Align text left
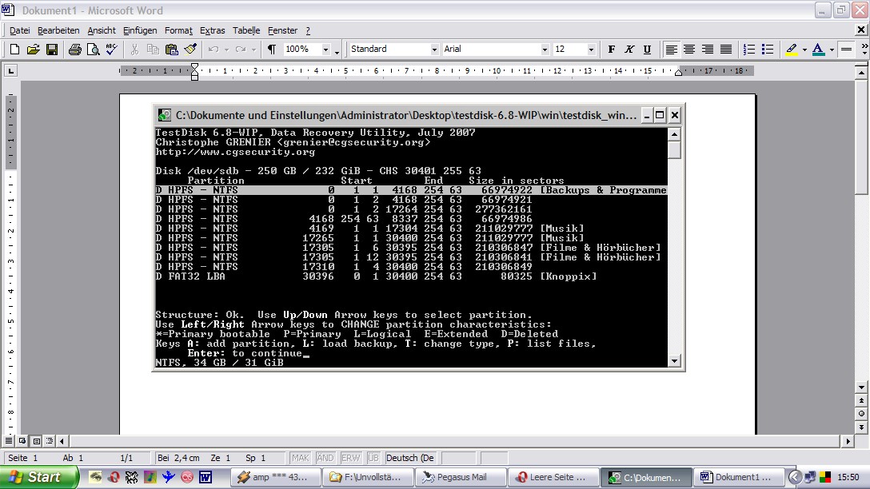Screen dimensions: 870x489 tap(672, 50)
